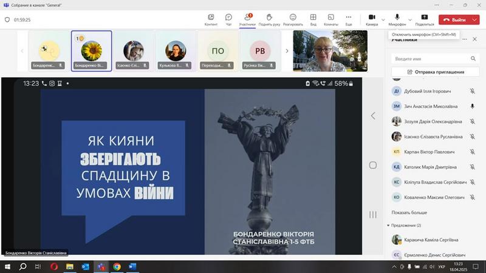Select the РВ Русінка participant tile
Image resolution: width=486 pixels, height=273 pixels.
pos(260,51)
